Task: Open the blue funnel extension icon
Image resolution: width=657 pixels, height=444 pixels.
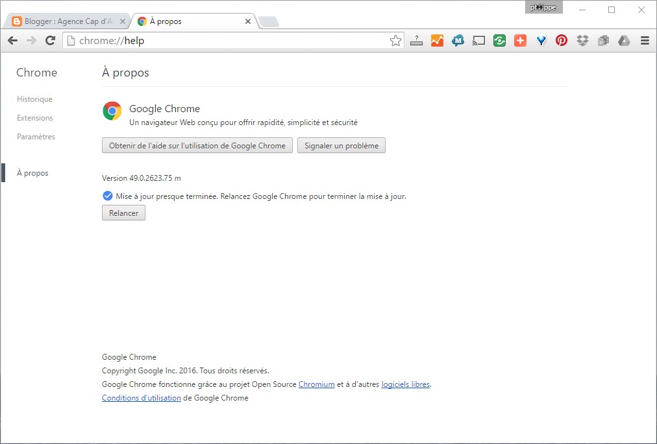Action: point(541,41)
